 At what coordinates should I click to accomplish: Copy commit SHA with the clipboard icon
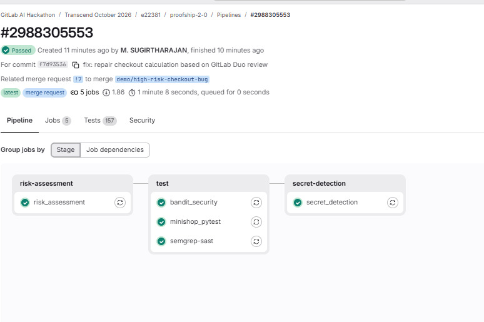76,65
